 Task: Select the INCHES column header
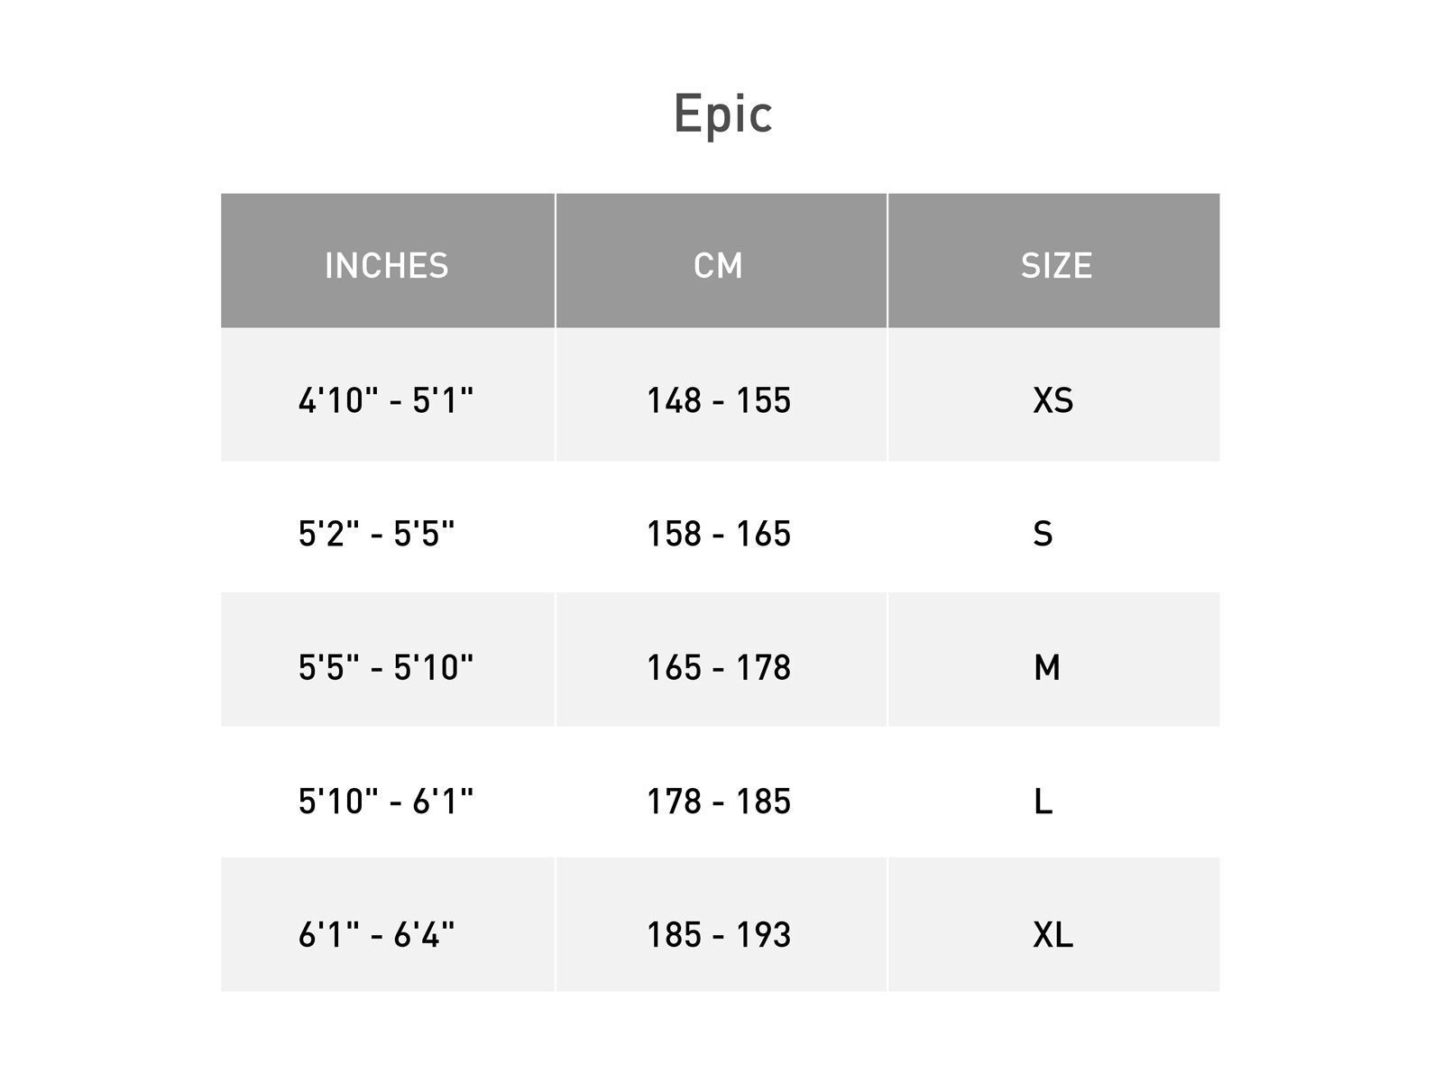(387, 265)
